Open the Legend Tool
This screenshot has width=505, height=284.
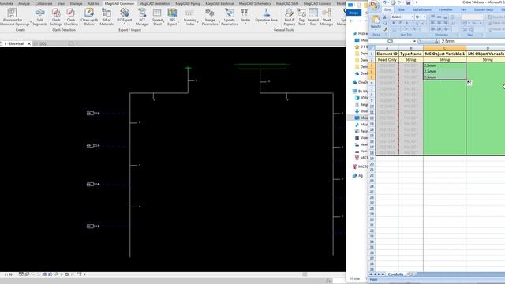313,17
